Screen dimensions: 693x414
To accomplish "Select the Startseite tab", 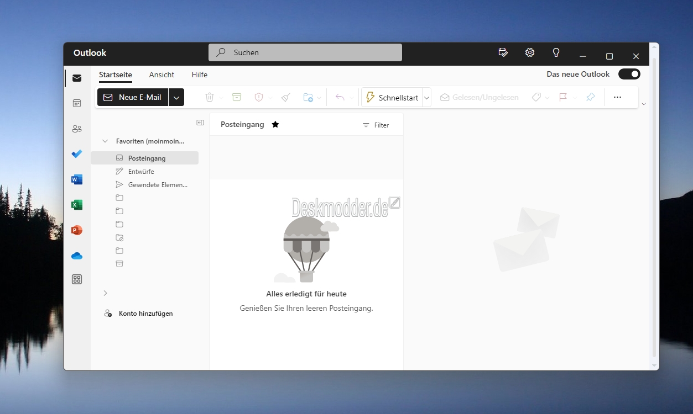I will [x=116, y=75].
